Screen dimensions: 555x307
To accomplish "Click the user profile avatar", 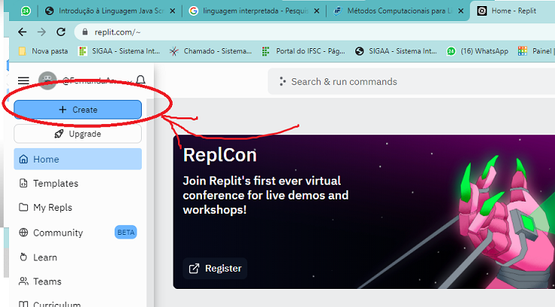I will click(x=48, y=81).
